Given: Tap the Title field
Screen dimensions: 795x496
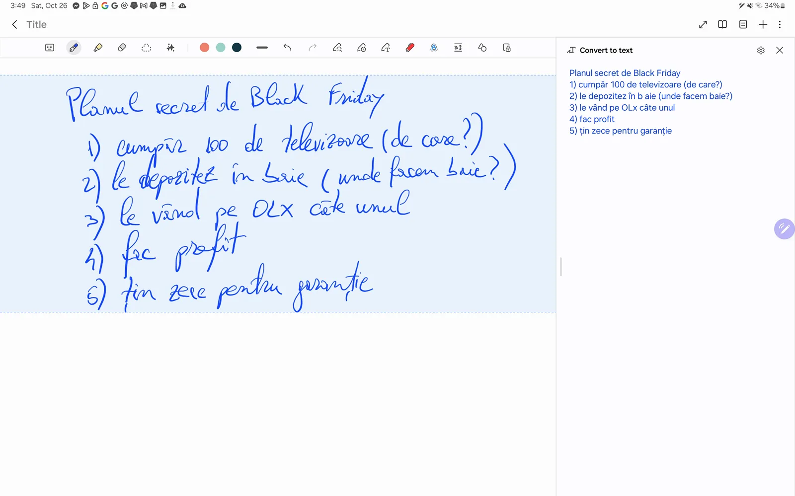Looking at the screenshot, I should coord(36,24).
